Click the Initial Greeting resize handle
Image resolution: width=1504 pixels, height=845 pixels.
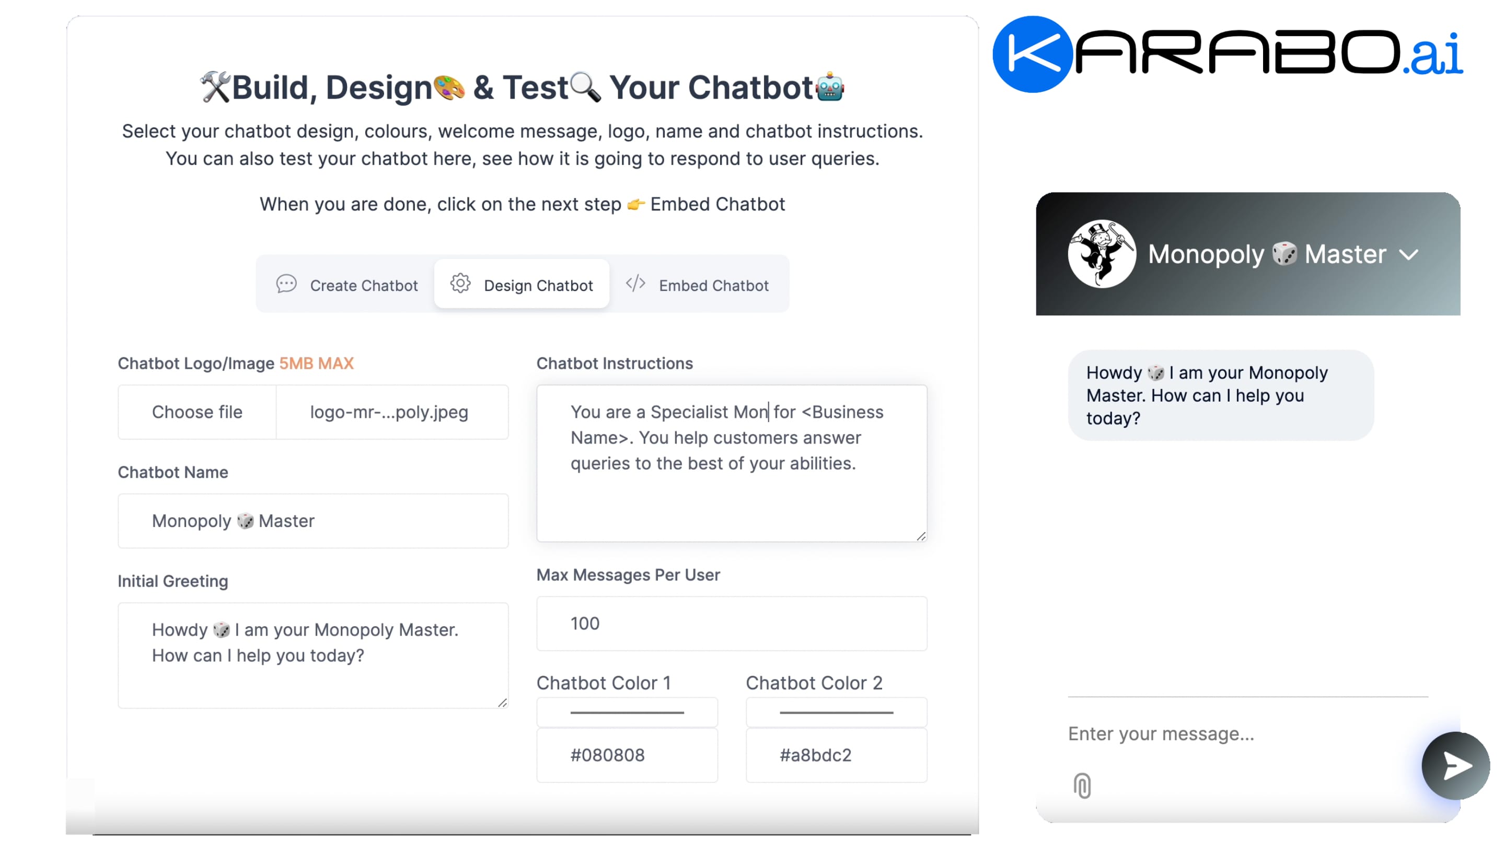tap(503, 702)
